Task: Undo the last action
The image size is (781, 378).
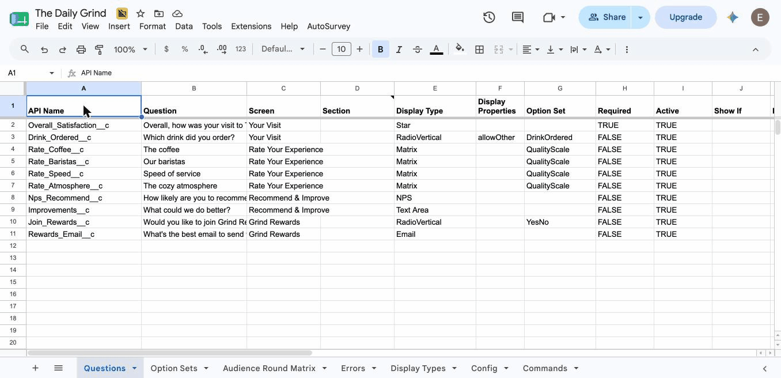Action: (44, 50)
